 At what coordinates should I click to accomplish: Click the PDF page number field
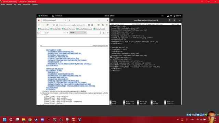click(43, 33)
